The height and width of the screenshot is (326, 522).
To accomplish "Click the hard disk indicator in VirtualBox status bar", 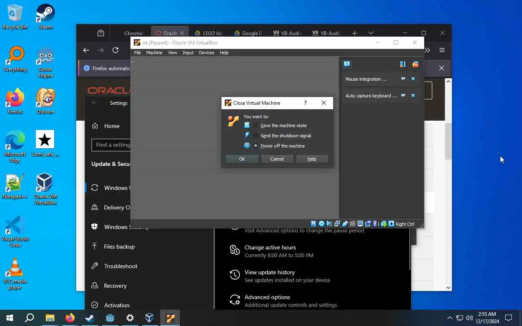I will pyautogui.click(x=313, y=224).
